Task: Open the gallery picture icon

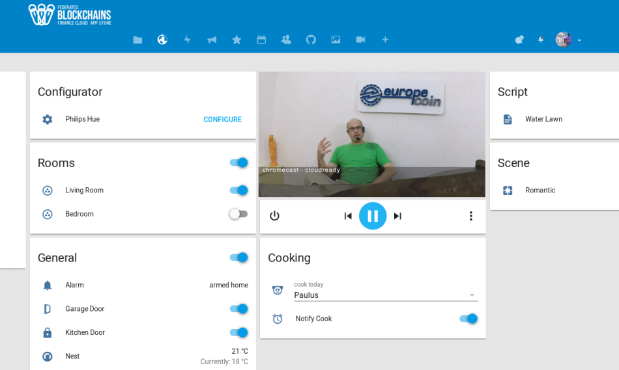Action: [336, 40]
